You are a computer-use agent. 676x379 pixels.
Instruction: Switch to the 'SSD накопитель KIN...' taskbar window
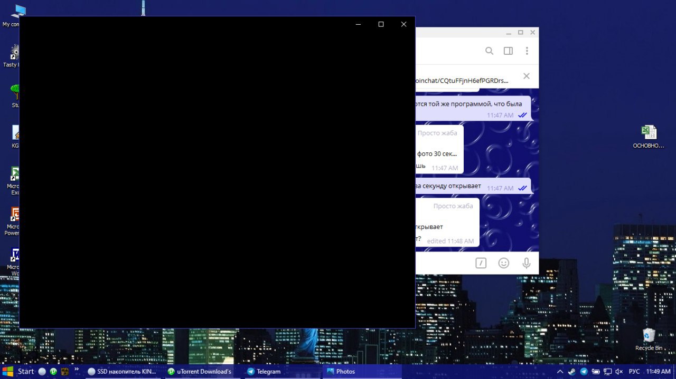(123, 372)
